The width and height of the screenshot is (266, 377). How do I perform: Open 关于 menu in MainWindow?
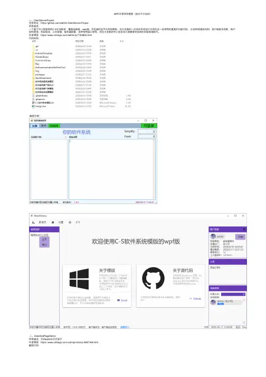tap(78, 223)
